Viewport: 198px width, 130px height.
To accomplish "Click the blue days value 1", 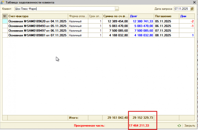I will coord(193,35).
